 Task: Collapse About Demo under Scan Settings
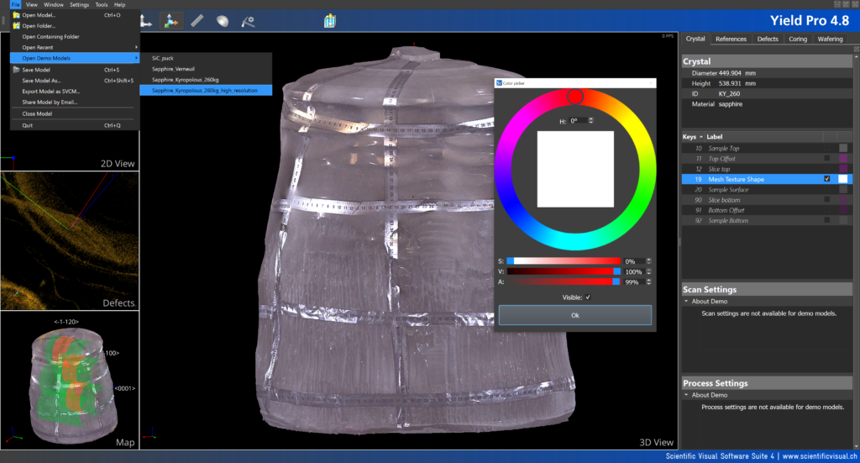[686, 301]
